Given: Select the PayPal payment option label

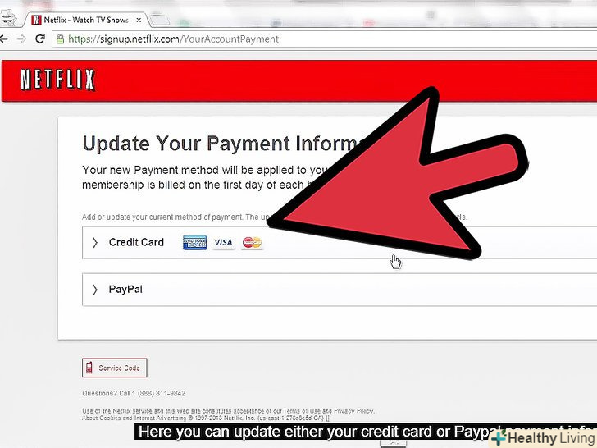Looking at the screenshot, I should pos(125,289).
